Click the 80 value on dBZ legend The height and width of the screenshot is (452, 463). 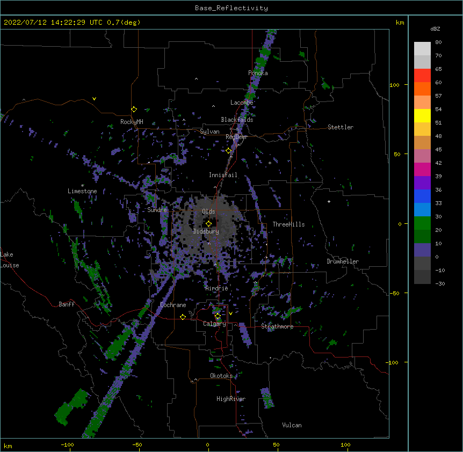point(438,42)
